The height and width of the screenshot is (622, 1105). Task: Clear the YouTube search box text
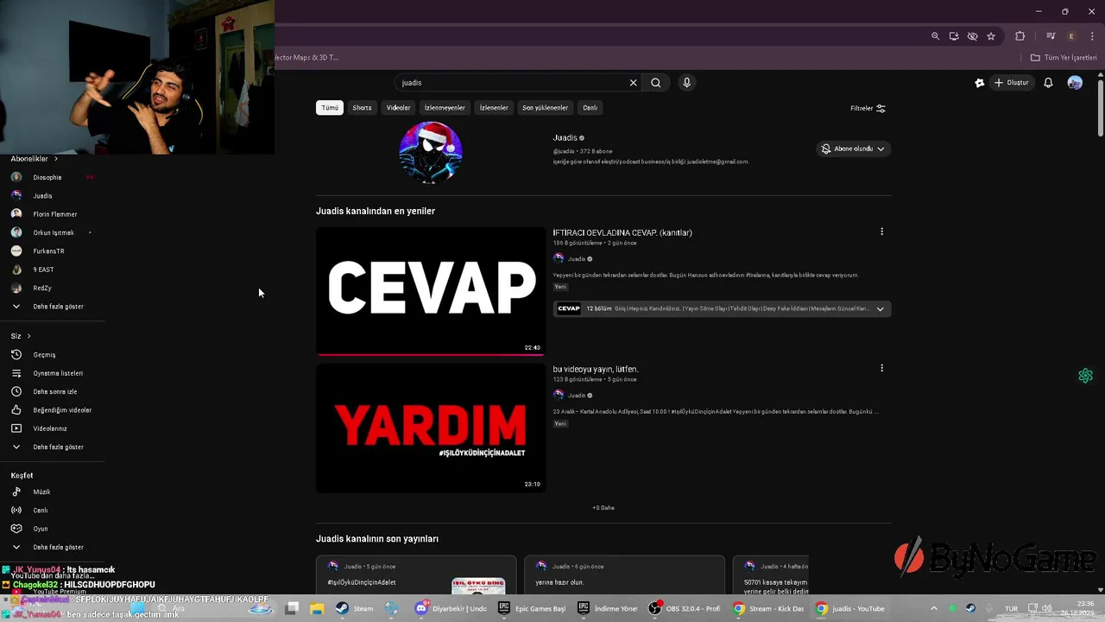point(633,83)
